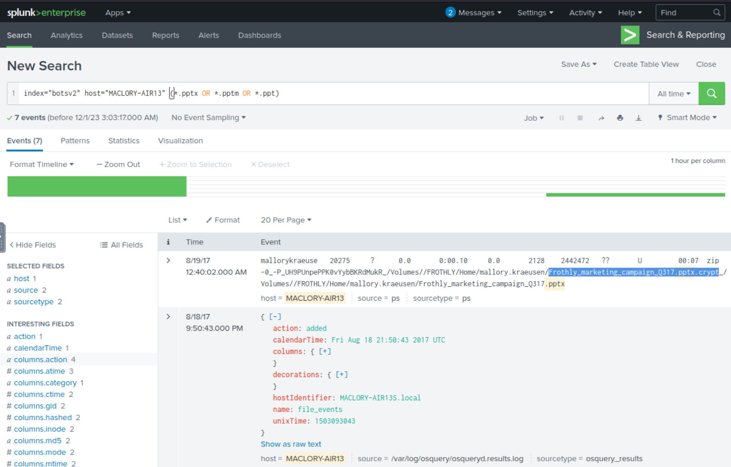Select the thin green timeline bar on the right
The image size is (731, 467).
pyautogui.click(x=635, y=195)
